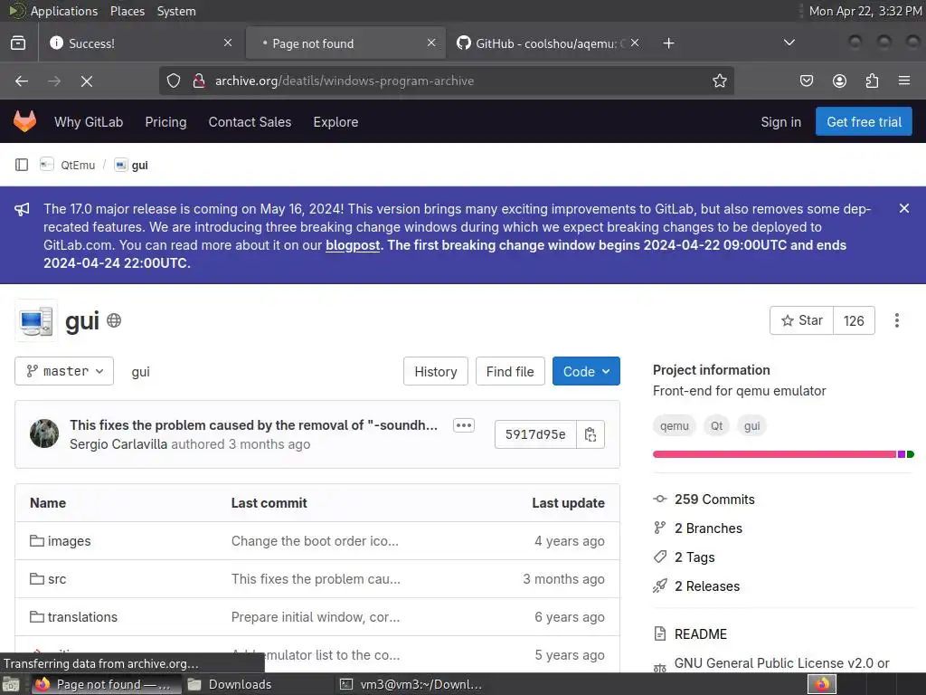
Task: Open the History view
Action: 435,371
